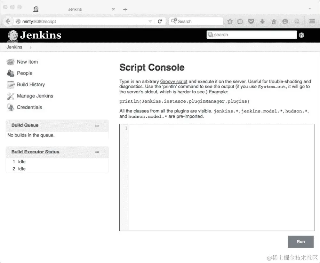The image size is (320, 263).
Task: Select executor 2 Idle row
Action: [x=19, y=169]
